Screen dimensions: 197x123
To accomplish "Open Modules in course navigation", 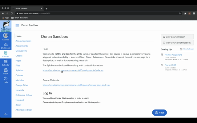I will pos(20,80).
